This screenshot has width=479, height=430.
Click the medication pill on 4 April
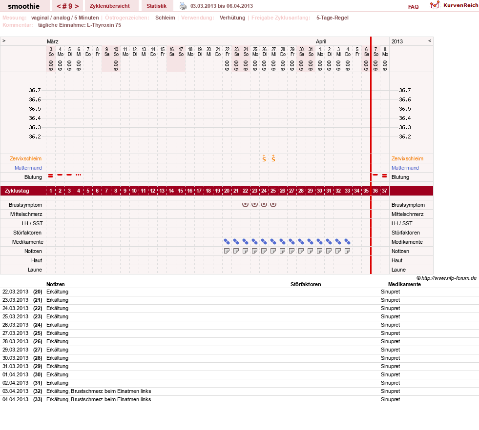(x=347, y=242)
